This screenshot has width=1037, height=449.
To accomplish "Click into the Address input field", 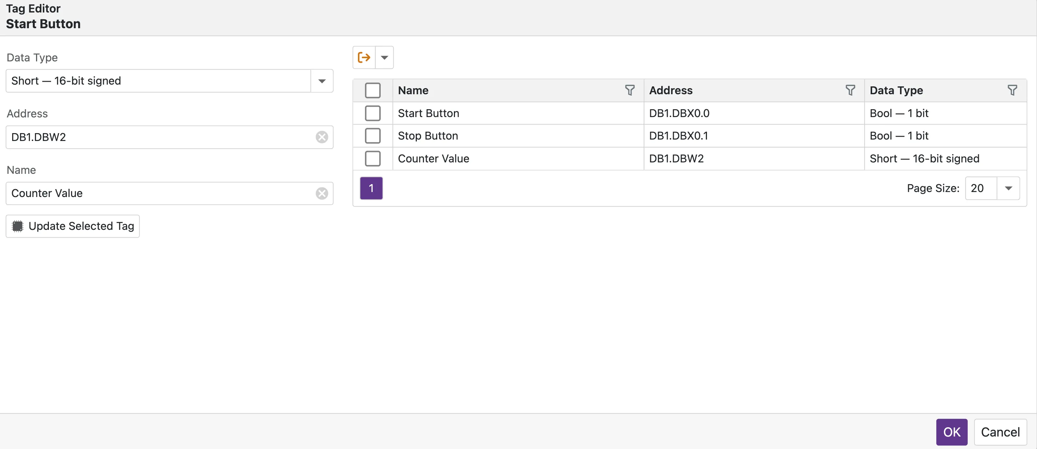I will tap(161, 137).
